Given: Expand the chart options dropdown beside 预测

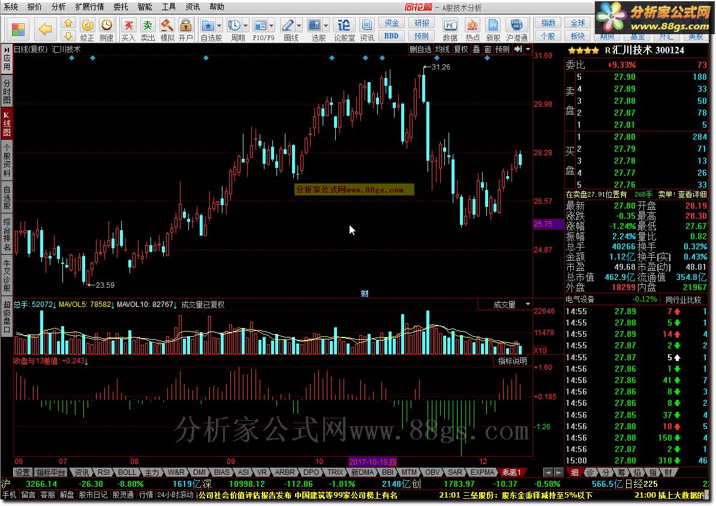Looking at the screenshot, I should click(528, 49).
